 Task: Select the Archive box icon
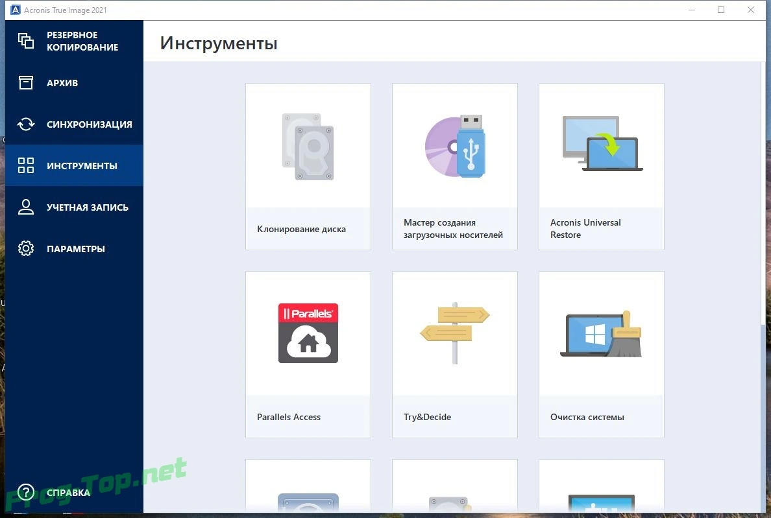[26, 82]
